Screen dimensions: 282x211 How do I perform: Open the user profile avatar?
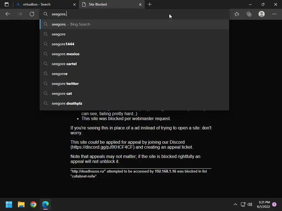click(x=262, y=14)
